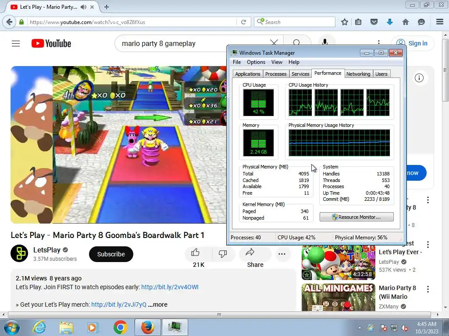This screenshot has width=449, height=336.
Task: Click the Firefox Search box
Action: 294,22
